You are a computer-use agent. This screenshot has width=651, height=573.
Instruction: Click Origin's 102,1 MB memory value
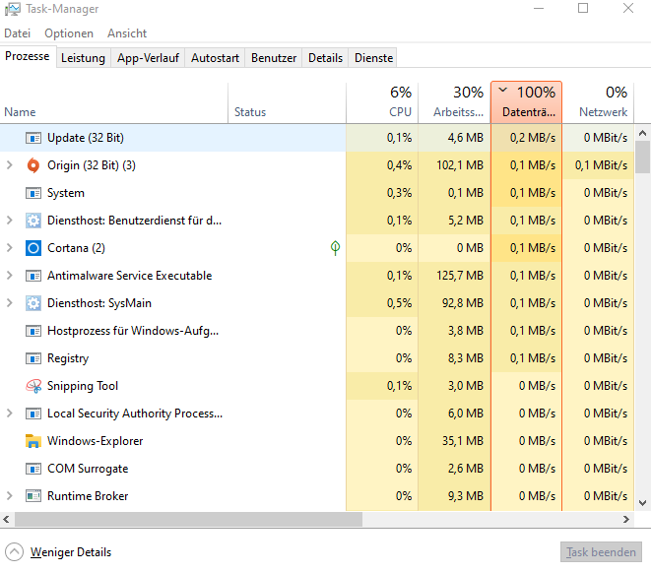pyautogui.click(x=460, y=165)
